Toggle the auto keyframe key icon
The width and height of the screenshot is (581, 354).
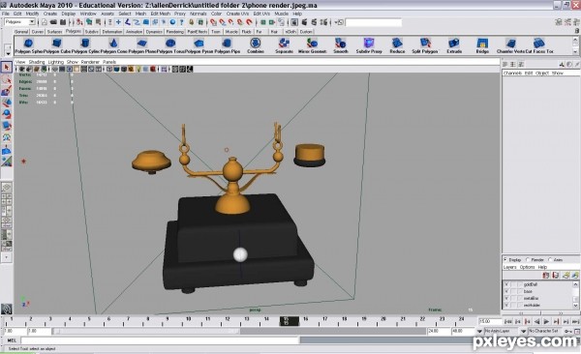point(568,331)
